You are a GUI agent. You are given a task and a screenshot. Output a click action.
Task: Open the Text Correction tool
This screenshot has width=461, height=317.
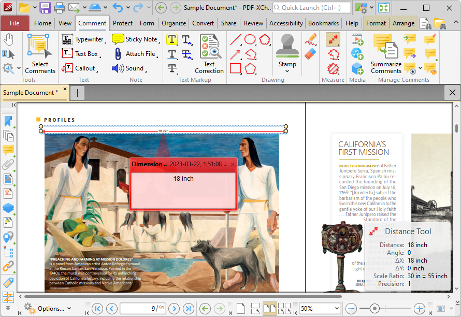tap(209, 53)
